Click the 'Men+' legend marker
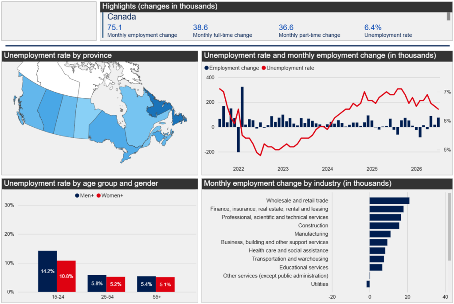This screenshot has height=304, width=454. pyautogui.click(x=77, y=196)
